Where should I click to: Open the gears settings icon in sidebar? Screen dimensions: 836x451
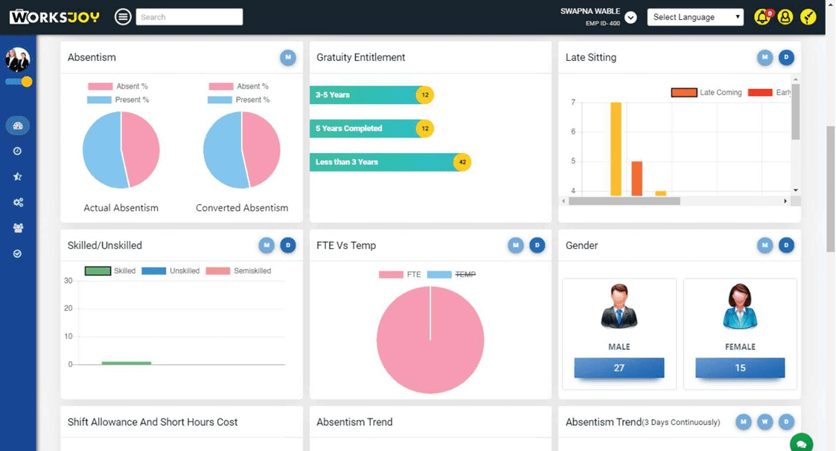pyautogui.click(x=17, y=202)
